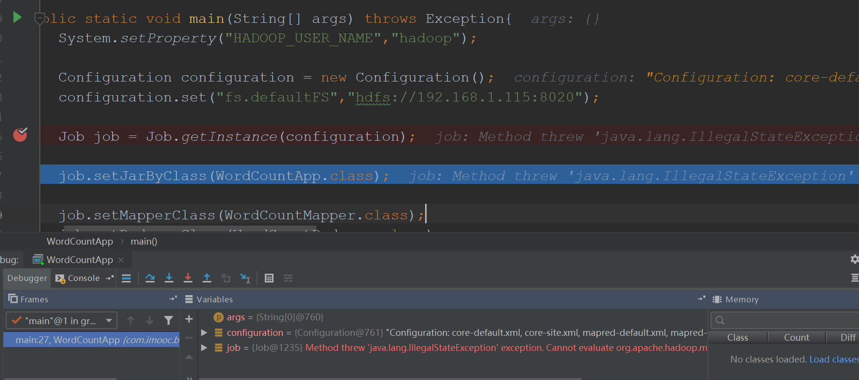Screen dimensions: 859x380
Task: Open Evaluate Expression calculator icon
Action: click(x=269, y=278)
